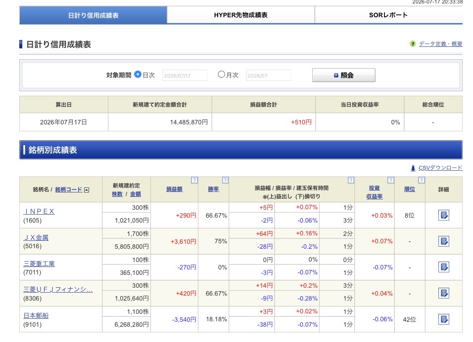
Task: Click 日本郵船 share count 1,100株
Action: click(x=138, y=312)
